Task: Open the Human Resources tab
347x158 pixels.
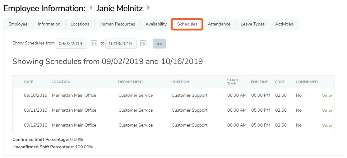Action: [117, 24]
